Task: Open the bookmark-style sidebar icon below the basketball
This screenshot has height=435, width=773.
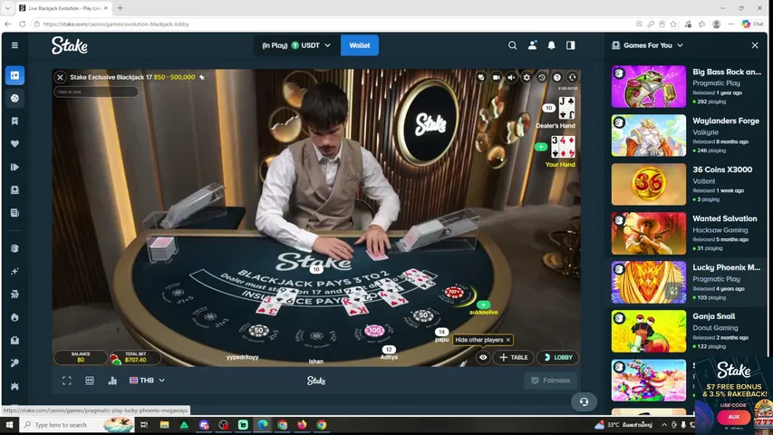Action: point(14,121)
